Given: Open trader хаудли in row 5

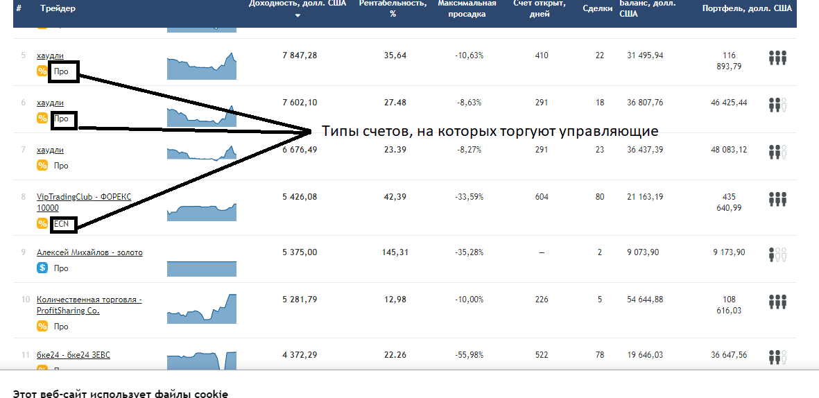Looking at the screenshot, I should click(x=50, y=55).
